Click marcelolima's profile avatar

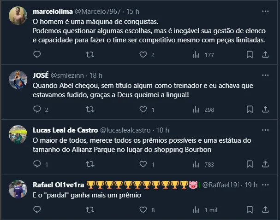point(18,17)
